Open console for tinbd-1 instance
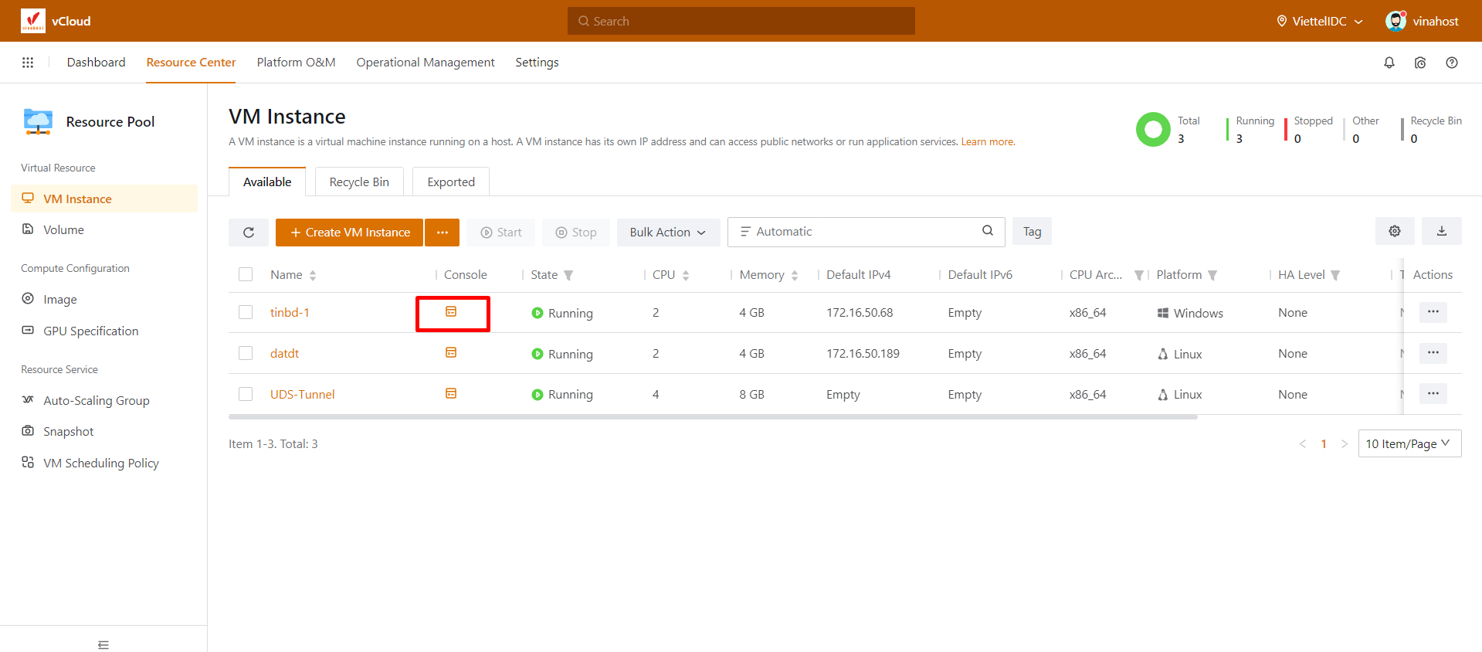Image resolution: width=1482 pixels, height=652 pixels. (451, 312)
